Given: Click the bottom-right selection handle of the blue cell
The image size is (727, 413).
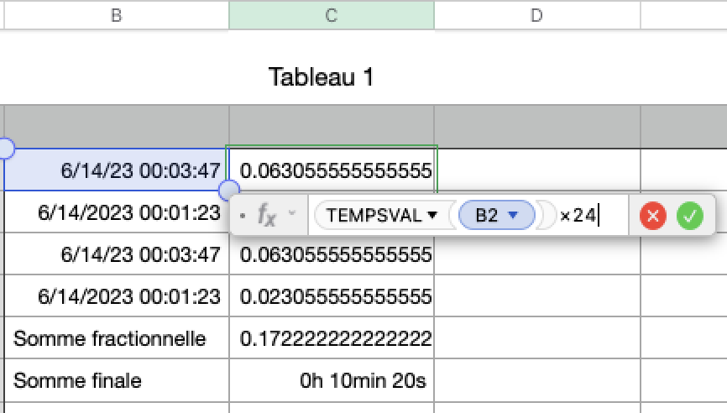Looking at the screenshot, I should coord(228,191).
